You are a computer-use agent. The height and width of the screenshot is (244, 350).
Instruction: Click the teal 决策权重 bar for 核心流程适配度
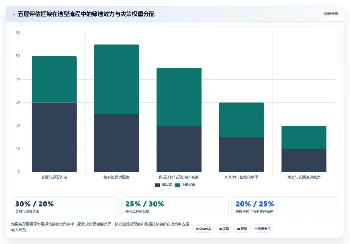tap(117, 79)
